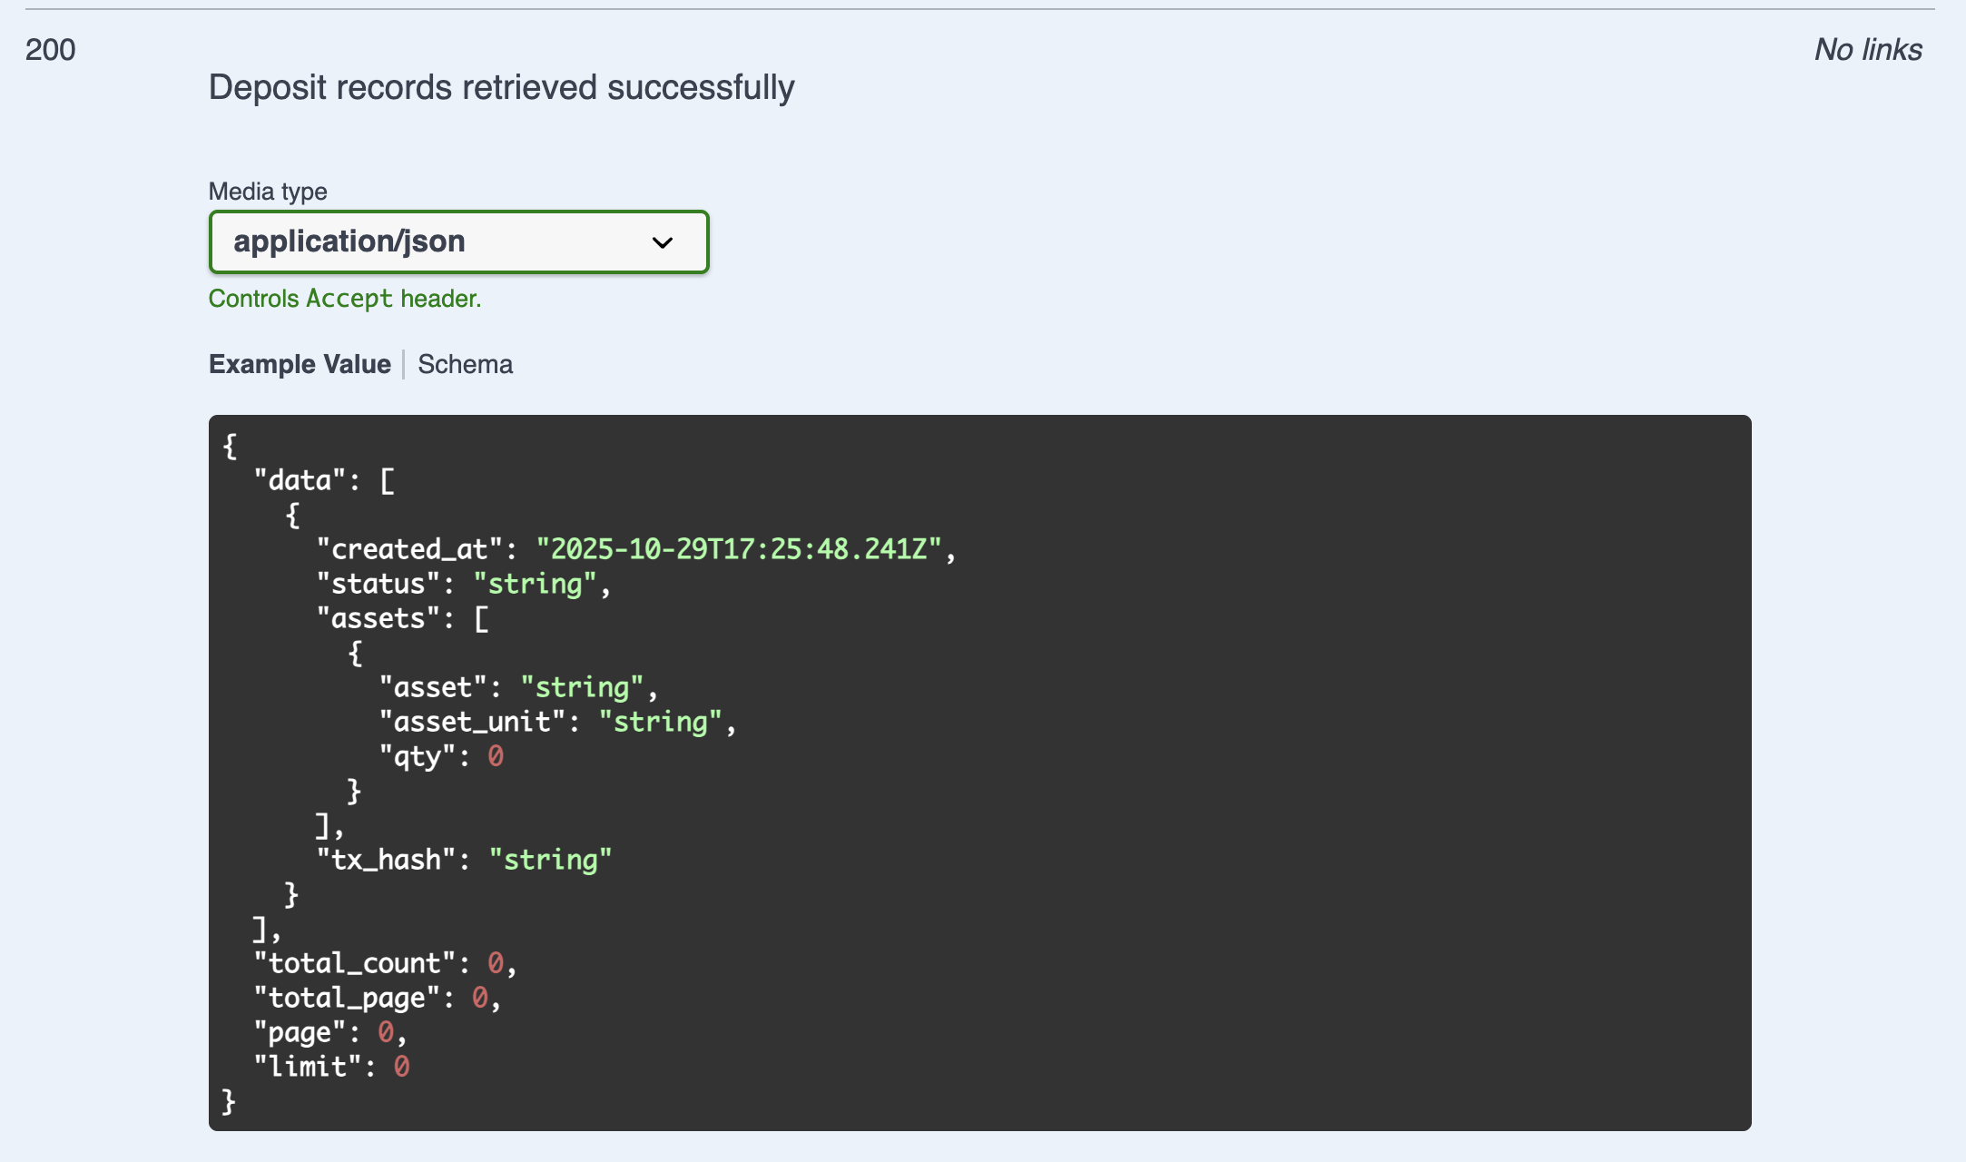Click the No links text
This screenshot has height=1162, width=1966.
(1868, 50)
